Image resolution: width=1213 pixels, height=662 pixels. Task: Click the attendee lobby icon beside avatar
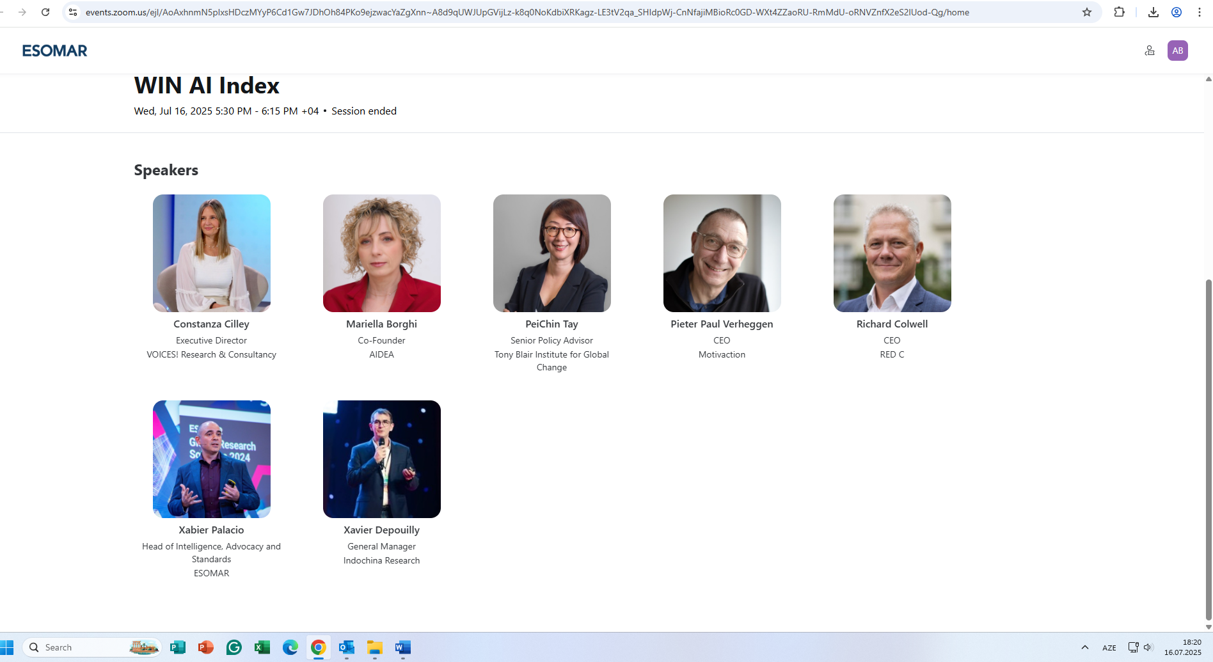coord(1150,51)
